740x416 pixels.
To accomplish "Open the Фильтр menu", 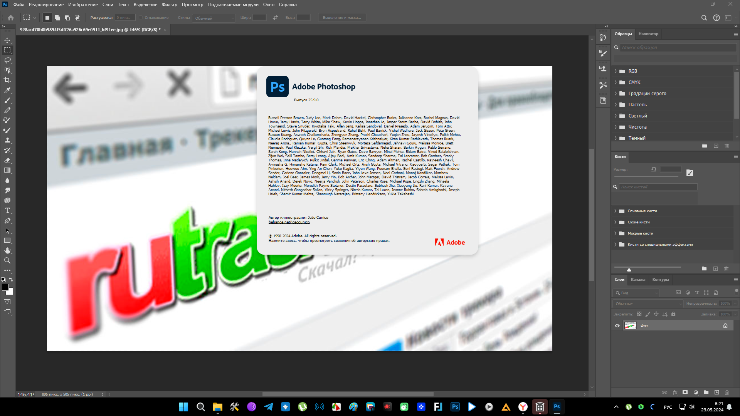I will [170, 5].
